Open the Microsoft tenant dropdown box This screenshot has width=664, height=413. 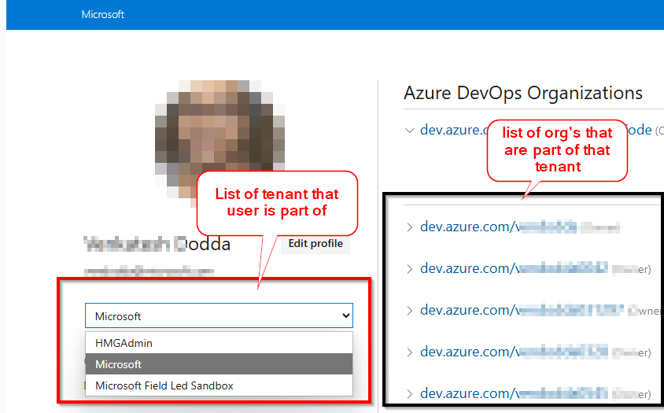click(x=219, y=315)
